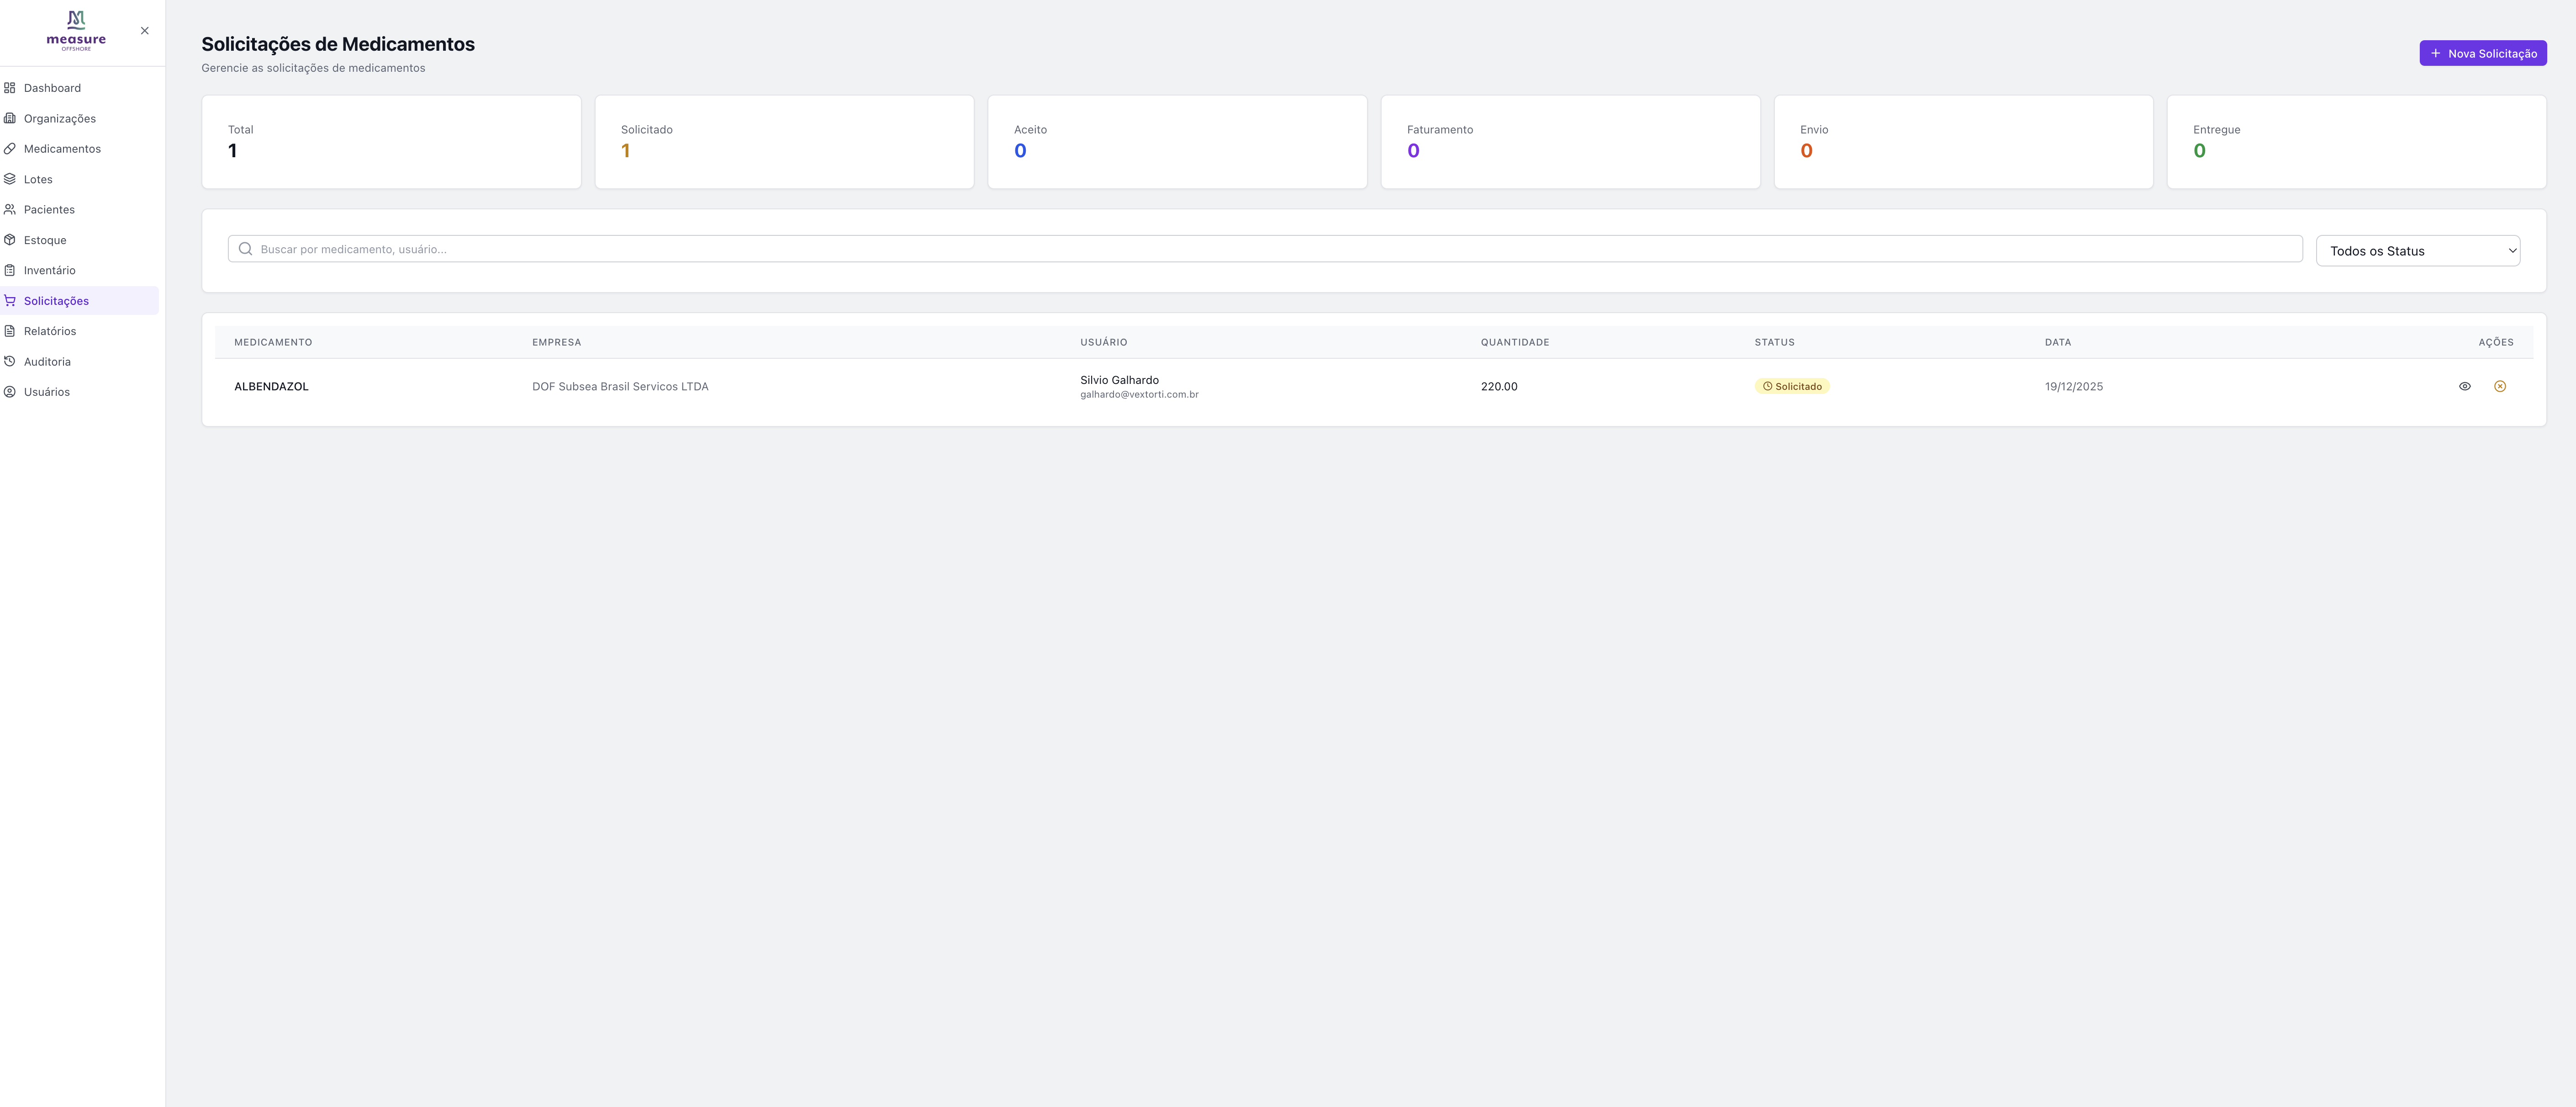This screenshot has width=2576, height=1107.
Task: Click the Auditoria history icon
Action: [10, 362]
